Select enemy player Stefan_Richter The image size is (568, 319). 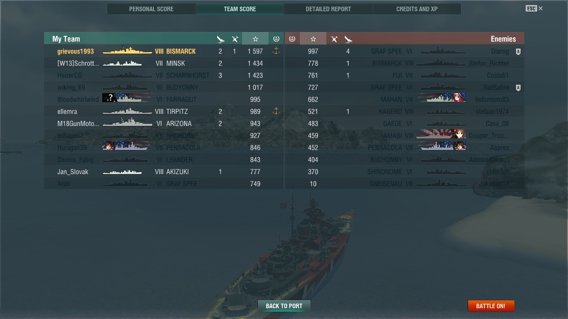point(489,64)
